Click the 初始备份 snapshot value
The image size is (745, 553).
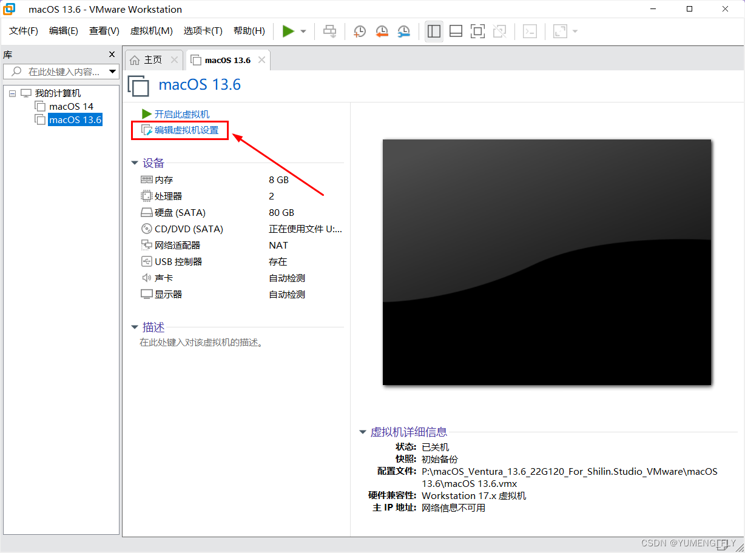pos(440,459)
